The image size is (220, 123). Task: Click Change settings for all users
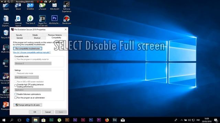click(27, 105)
